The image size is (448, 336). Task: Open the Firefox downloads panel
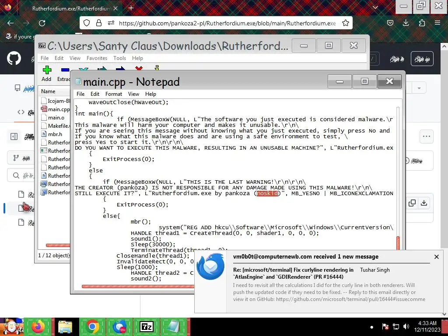pos(406,23)
